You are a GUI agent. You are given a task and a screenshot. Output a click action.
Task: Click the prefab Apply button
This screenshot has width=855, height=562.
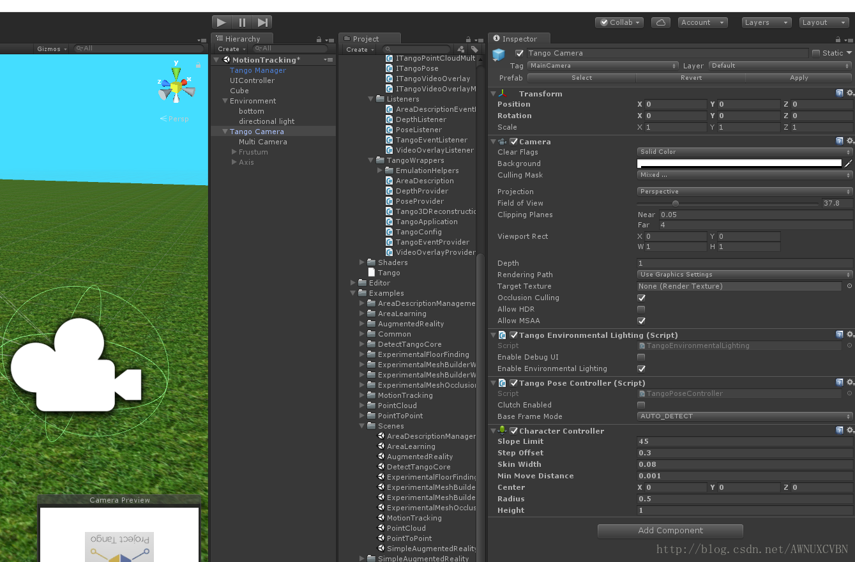pos(799,78)
